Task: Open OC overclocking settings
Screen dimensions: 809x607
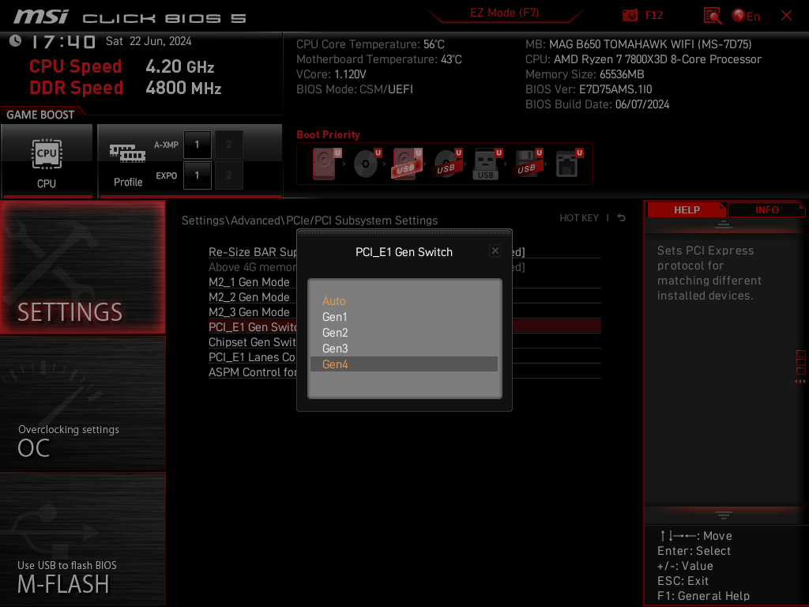Action: [82, 404]
